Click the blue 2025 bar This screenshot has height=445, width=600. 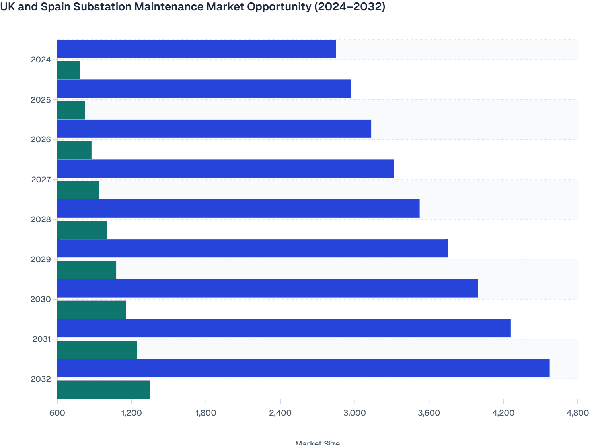203,89
